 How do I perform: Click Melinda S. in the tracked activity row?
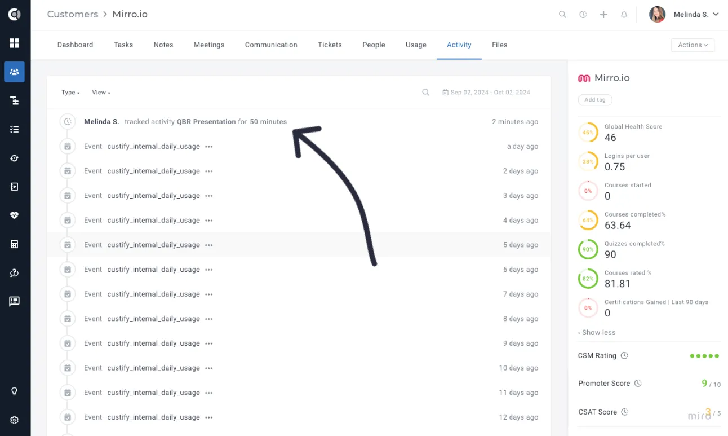(101, 122)
